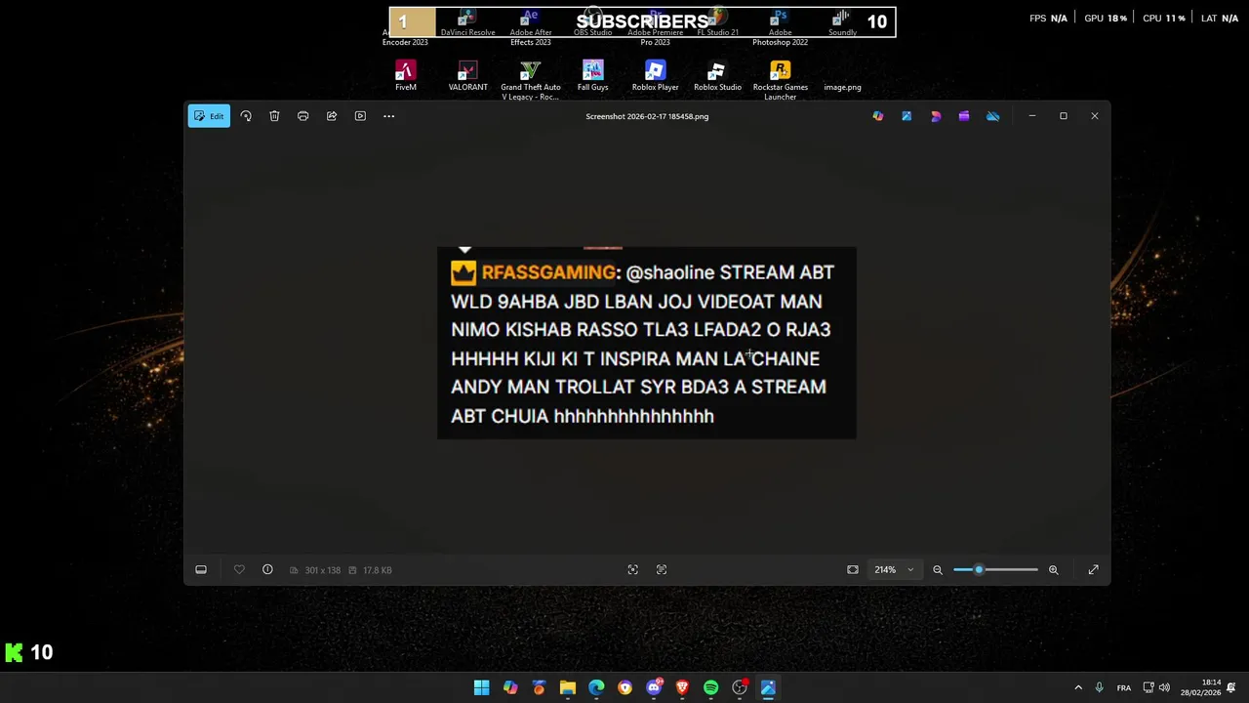Open Microsoft Edge from taskbar
1249x703 pixels.
596,687
